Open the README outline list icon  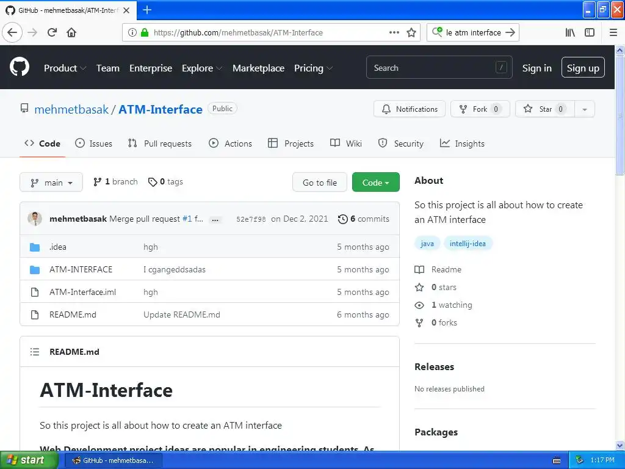pos(35,352)
